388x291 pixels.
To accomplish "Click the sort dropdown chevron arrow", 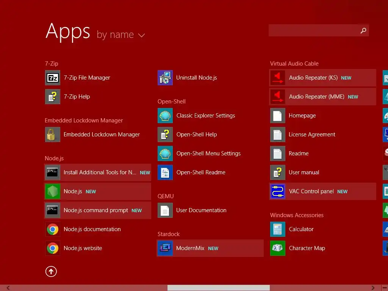I will pos(141,35).
